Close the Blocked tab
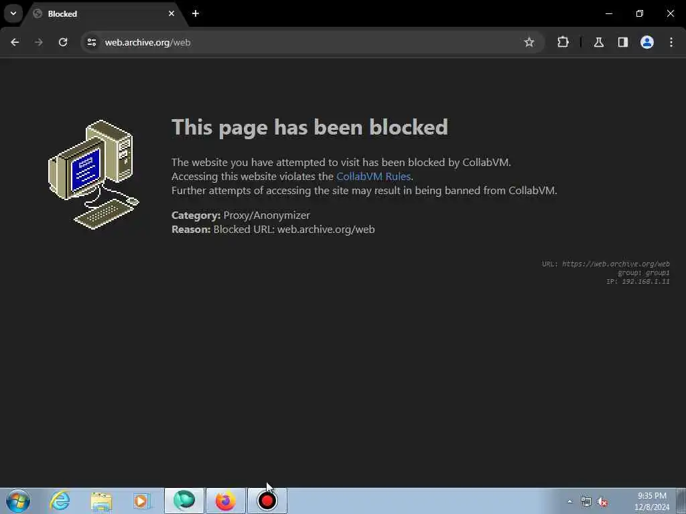This screenshot has width=686, height=514. 171,13
